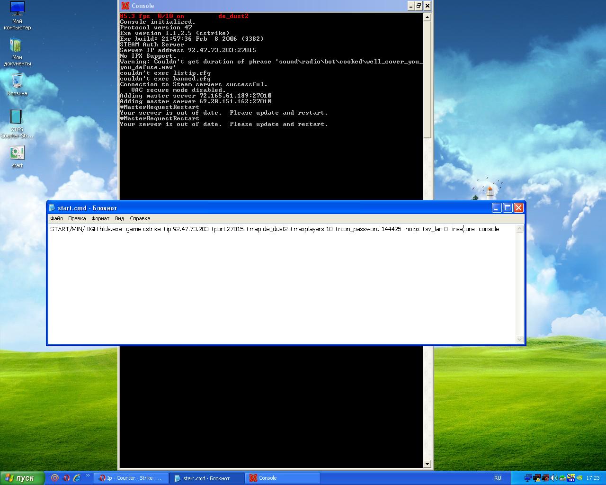Switch to the Ip - Counter - Strike taskbar window
606x485 pixels.
pyautogui.click(x=131, y=478)
